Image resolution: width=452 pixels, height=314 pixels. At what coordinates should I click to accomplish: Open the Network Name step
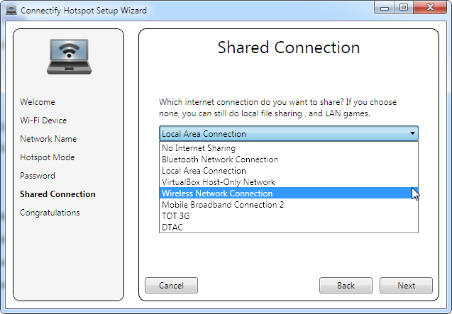click(48, 139)
